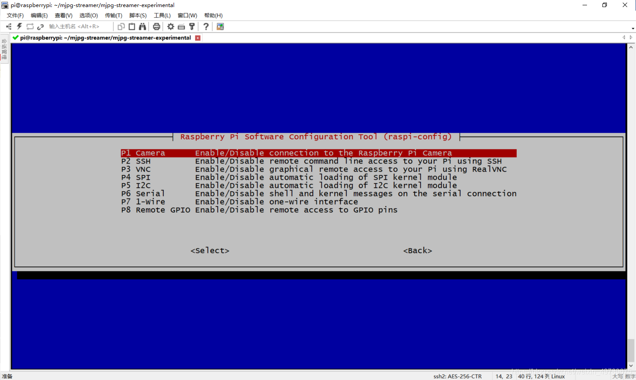Open the 帮助(H) menu
The height and width of the screenshot is (380, 636).
[x=213, y=15]
